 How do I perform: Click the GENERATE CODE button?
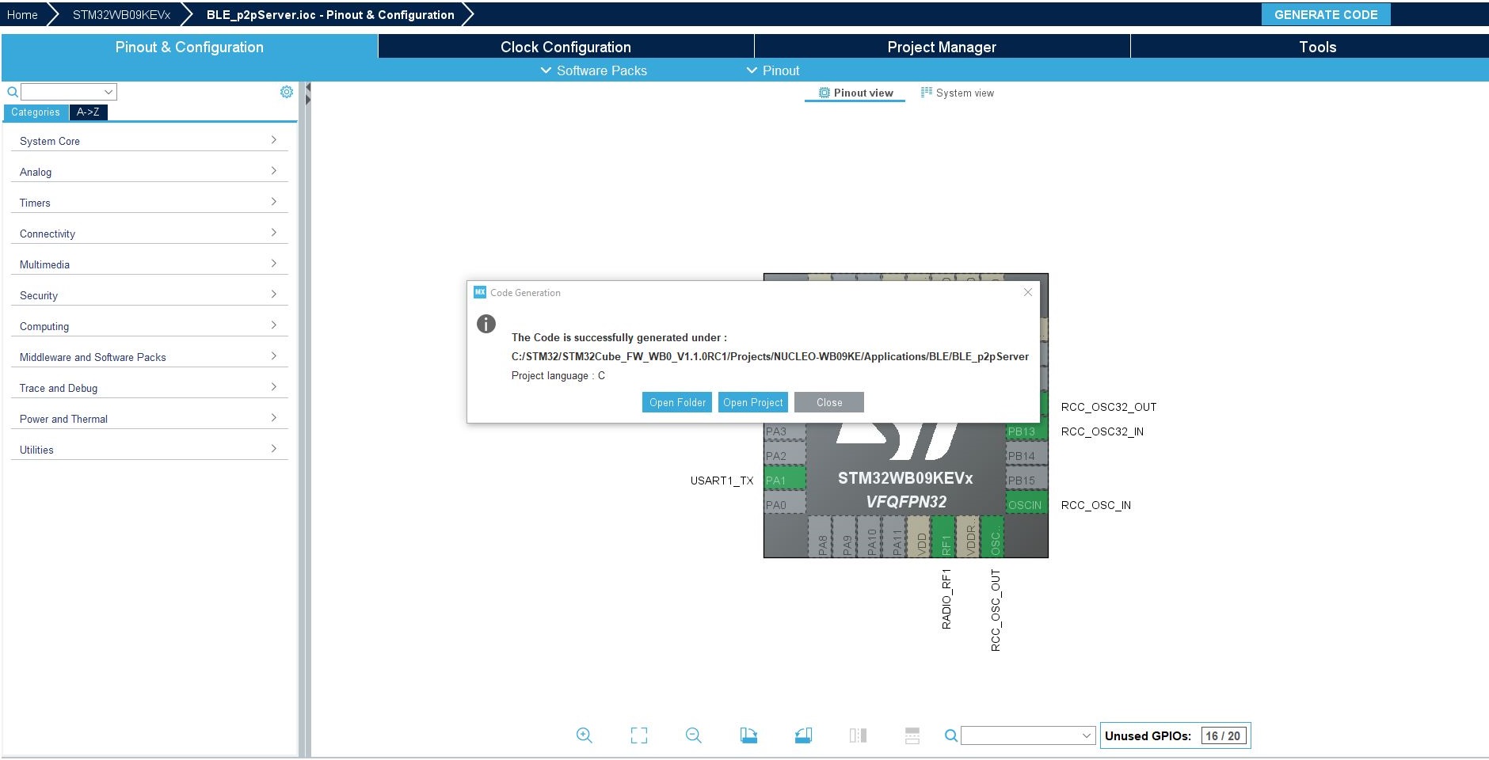point(1326,14)
